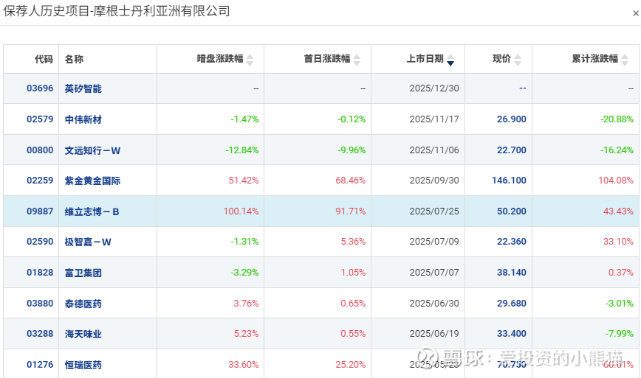Click the 名称 column header
Screen dimensions: 641x378
pos(74,59)
